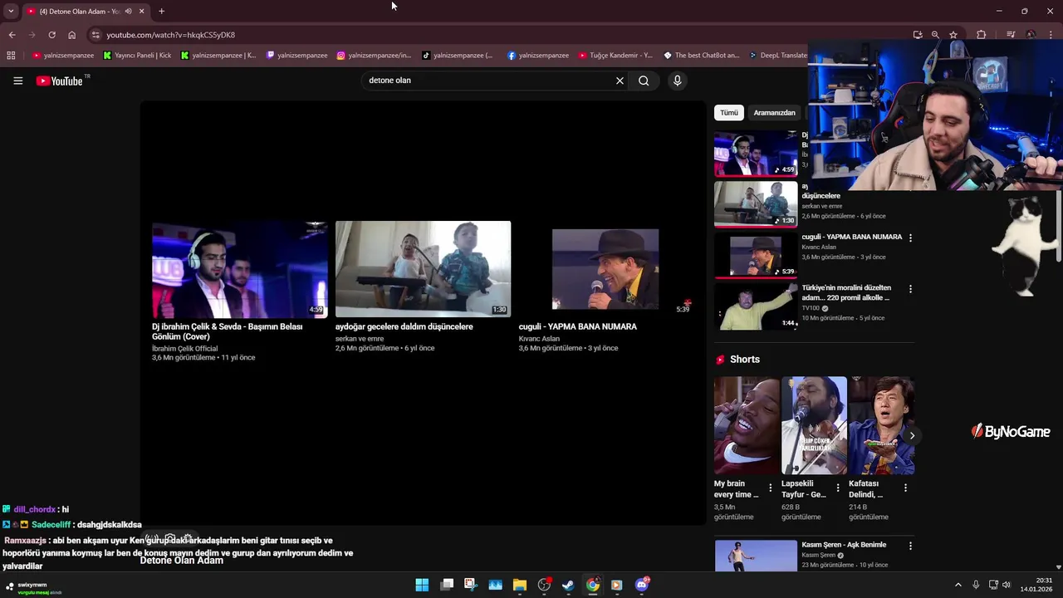Play cuguli YAPMA BANA NUMARA endscreen thumbnail
The image size is (1063, 598).
(x=605, y=269)
